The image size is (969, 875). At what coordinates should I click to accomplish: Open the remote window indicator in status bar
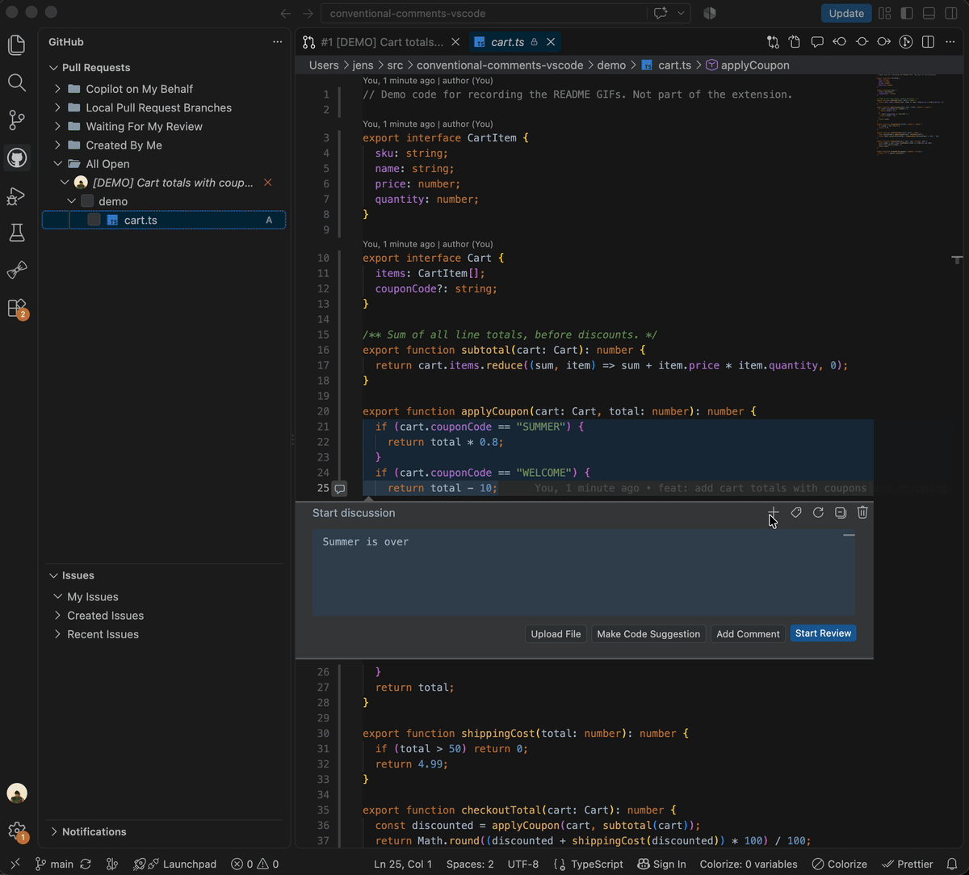point(15,864)
